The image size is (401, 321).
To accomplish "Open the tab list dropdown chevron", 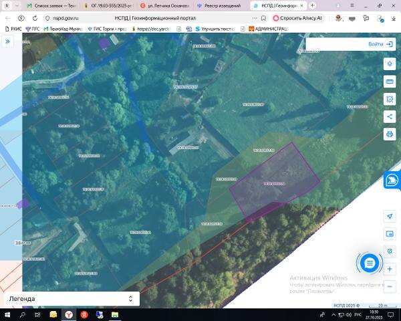I will [x=17, y=5].
